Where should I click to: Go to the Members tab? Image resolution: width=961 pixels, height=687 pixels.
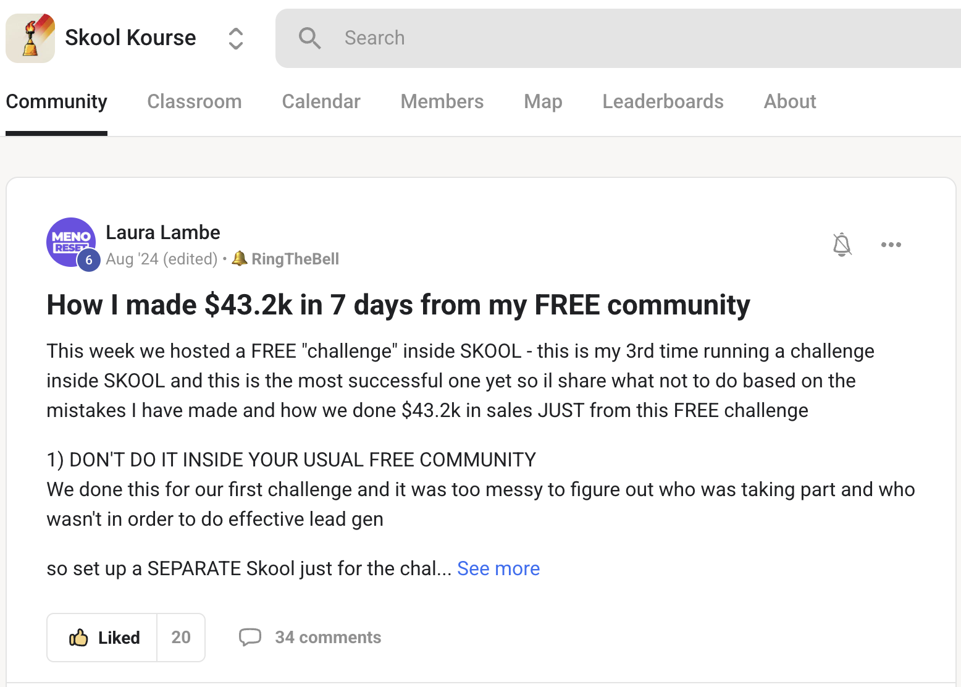point(442,101)
